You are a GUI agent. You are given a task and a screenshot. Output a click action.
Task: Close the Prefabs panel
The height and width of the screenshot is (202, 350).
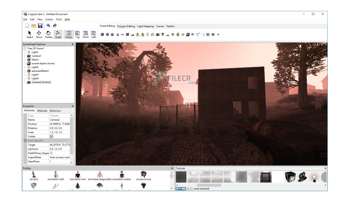pos(172,169)
